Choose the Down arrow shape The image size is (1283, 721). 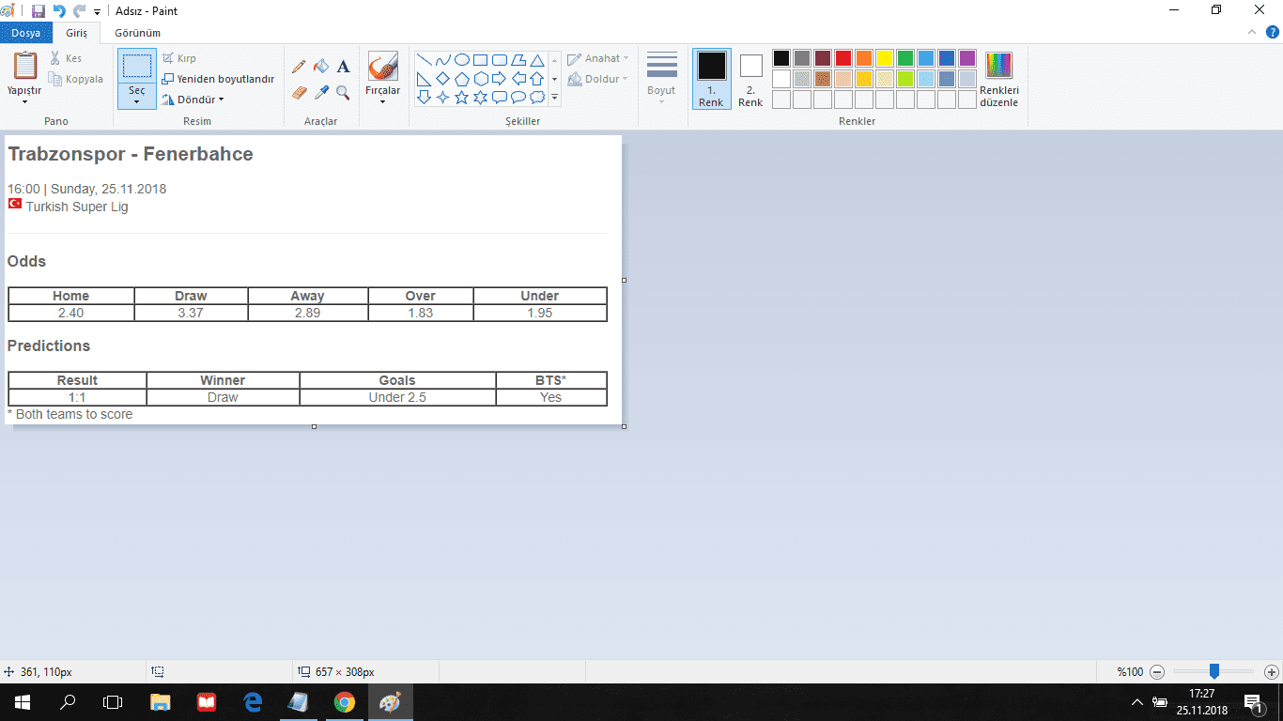tap(425, 98)
